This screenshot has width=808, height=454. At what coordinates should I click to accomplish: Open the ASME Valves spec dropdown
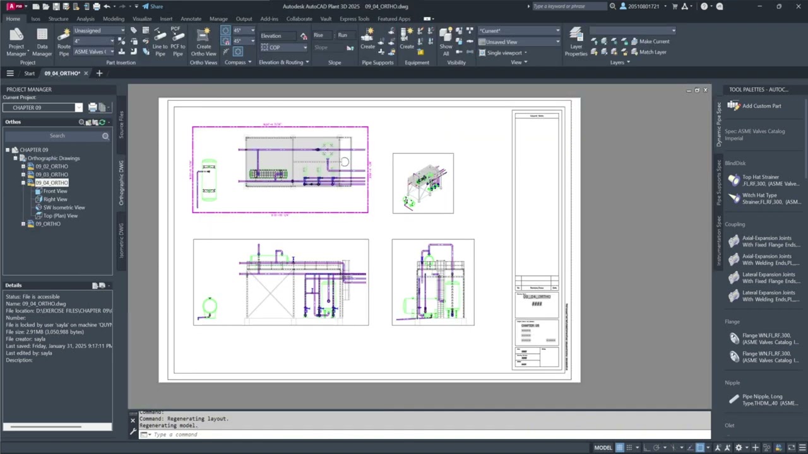[95, 52]
